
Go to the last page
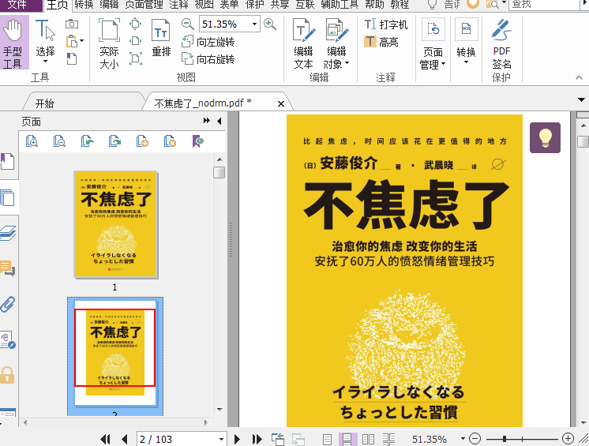coord(257,439)
